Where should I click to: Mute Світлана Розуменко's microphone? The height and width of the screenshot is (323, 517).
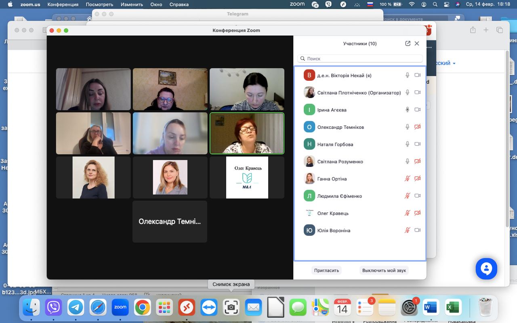408,161
